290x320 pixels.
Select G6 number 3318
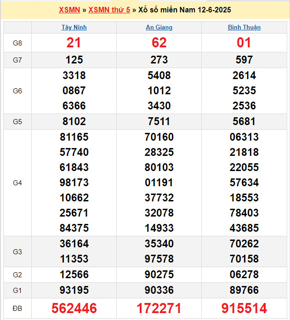coord(74,75)
